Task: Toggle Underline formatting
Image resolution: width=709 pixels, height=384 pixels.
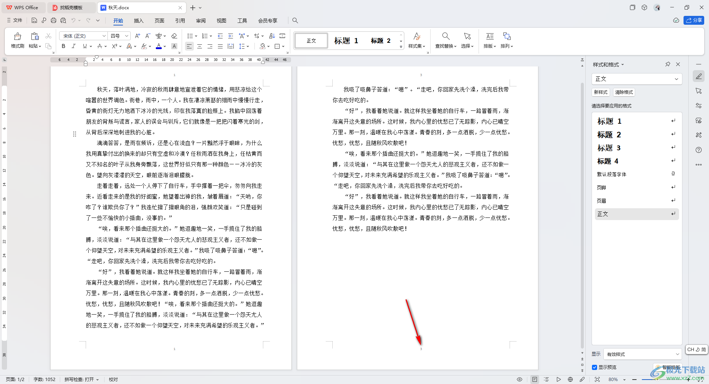Action: 85,46
